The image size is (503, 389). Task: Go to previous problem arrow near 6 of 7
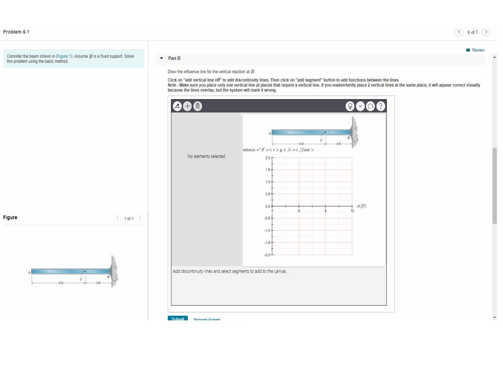pos(460,32)
